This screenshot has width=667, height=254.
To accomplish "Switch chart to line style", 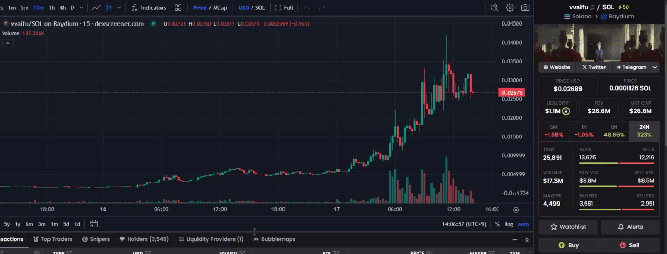I will click(96, 8).
